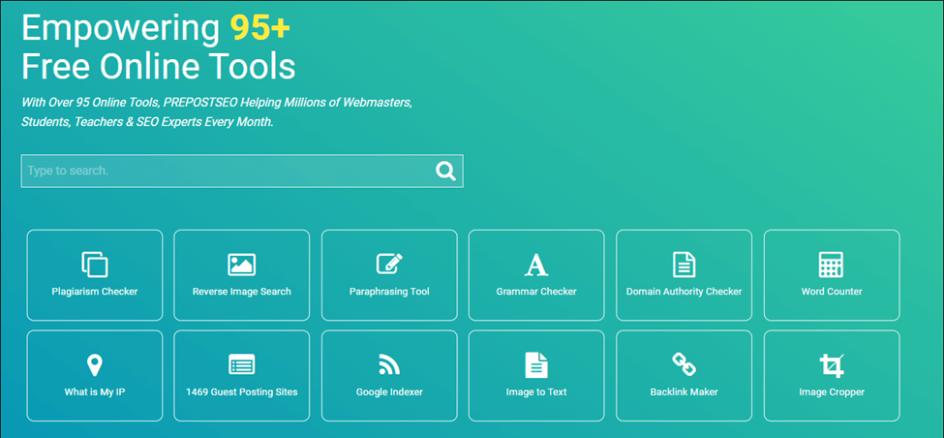This screenshot has height=438, width=944.
Task: Click the Image to Text file icon
Action: pos(536,365)
